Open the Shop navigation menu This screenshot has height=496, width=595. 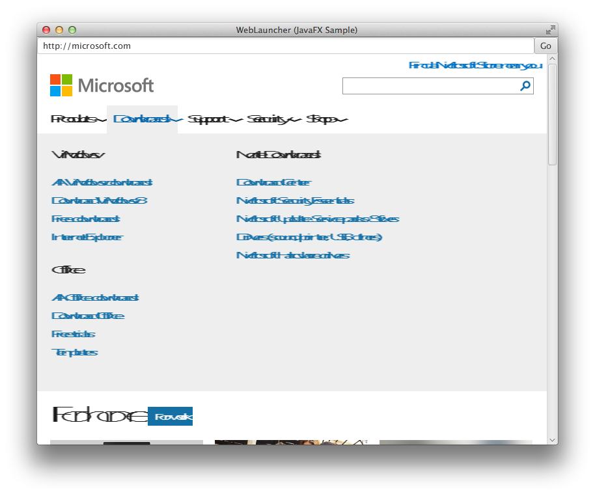point(326,119)
